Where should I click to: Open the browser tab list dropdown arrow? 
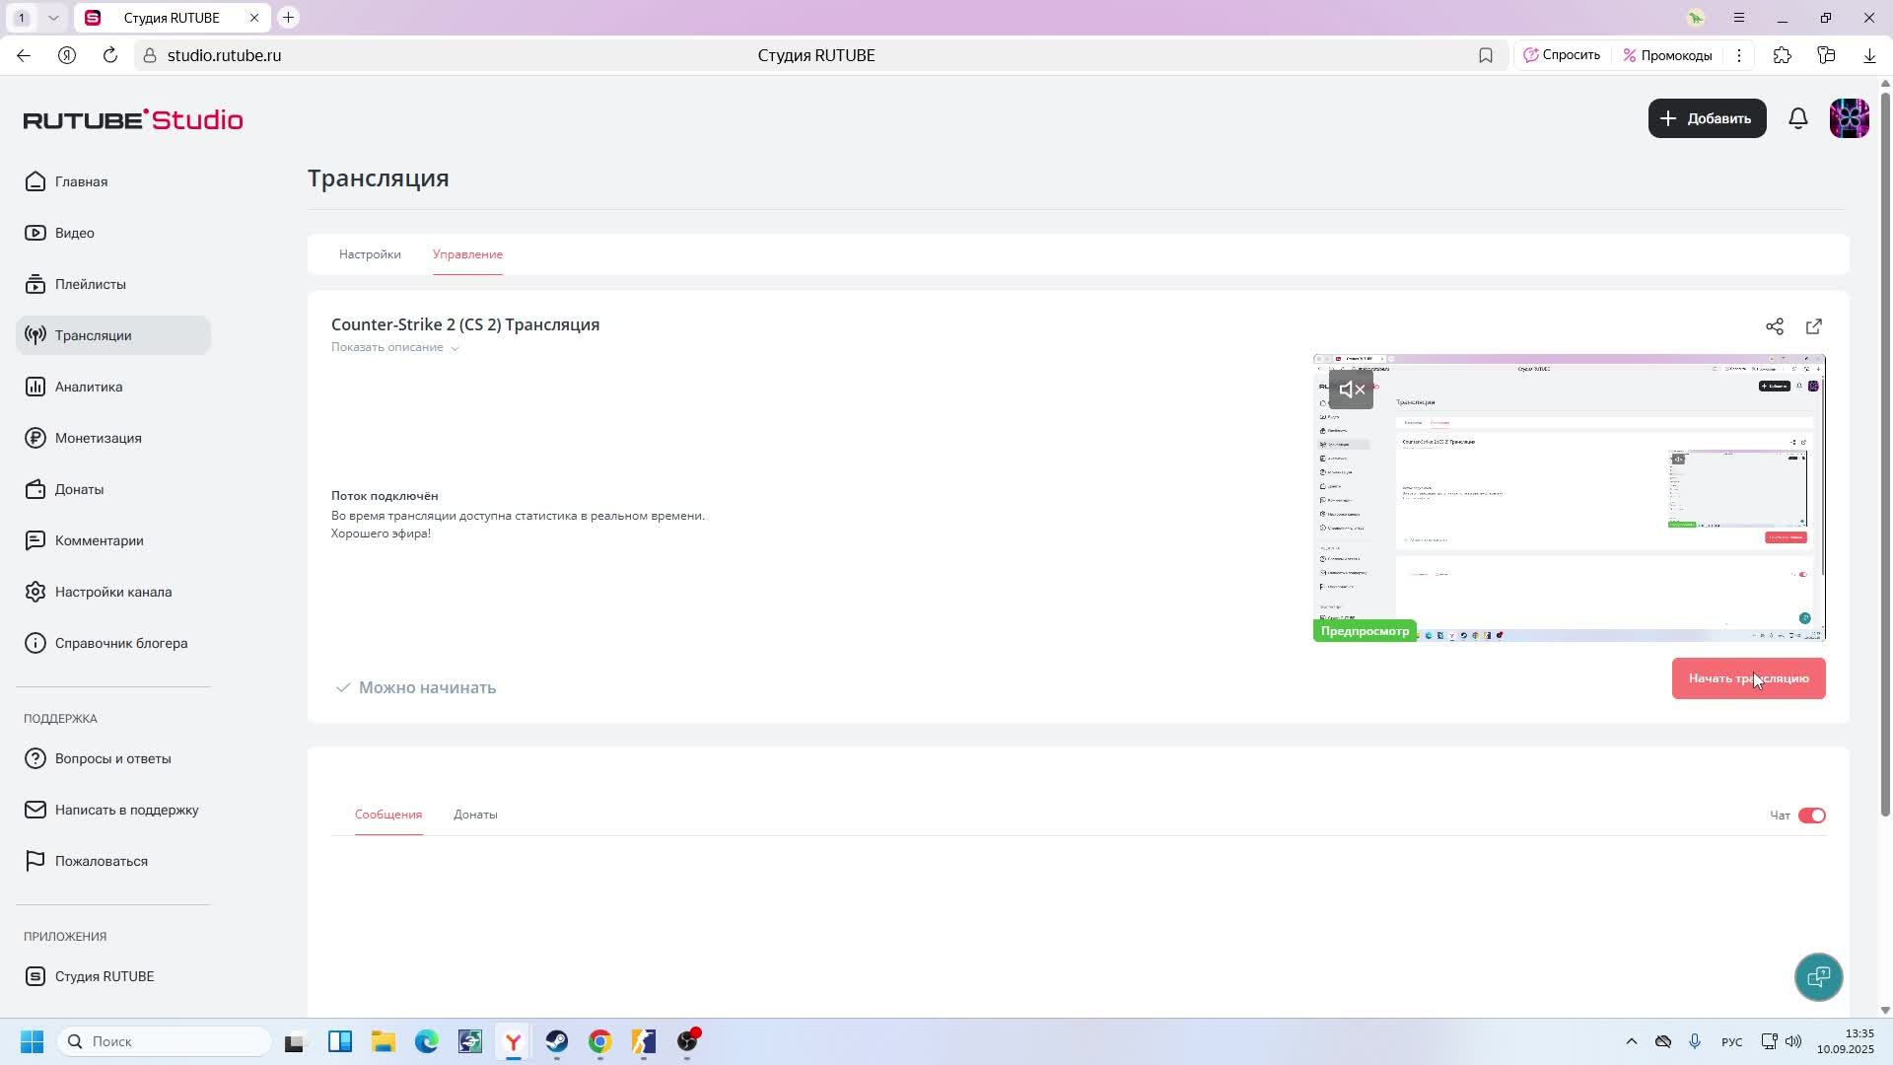(x=53, y=18)
